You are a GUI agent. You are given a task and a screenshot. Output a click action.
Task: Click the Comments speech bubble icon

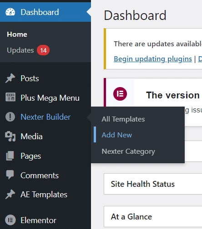pyautogui.click(x=10, y=175)
